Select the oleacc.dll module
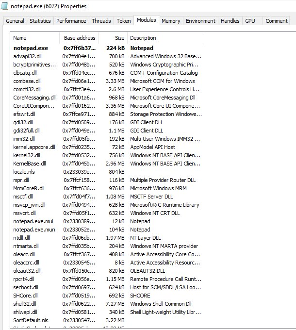 point(108,254)
